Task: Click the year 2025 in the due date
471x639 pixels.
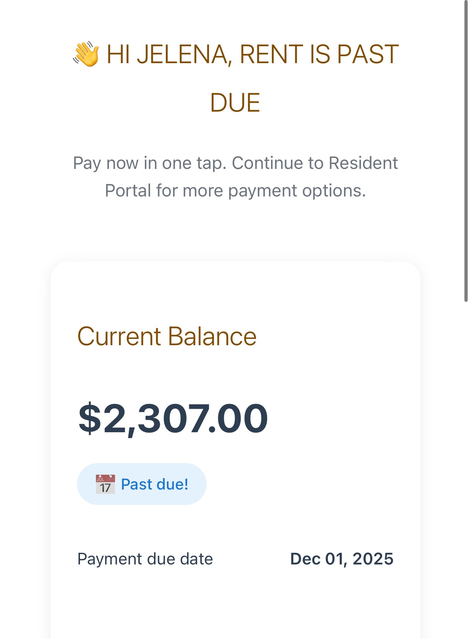Action: (373, 559)
